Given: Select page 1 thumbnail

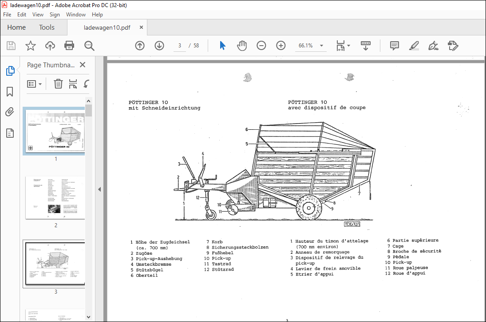Looking at the screenshot, I should pos(55,131).
